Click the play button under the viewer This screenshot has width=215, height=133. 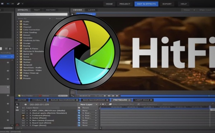pos(117,96)
